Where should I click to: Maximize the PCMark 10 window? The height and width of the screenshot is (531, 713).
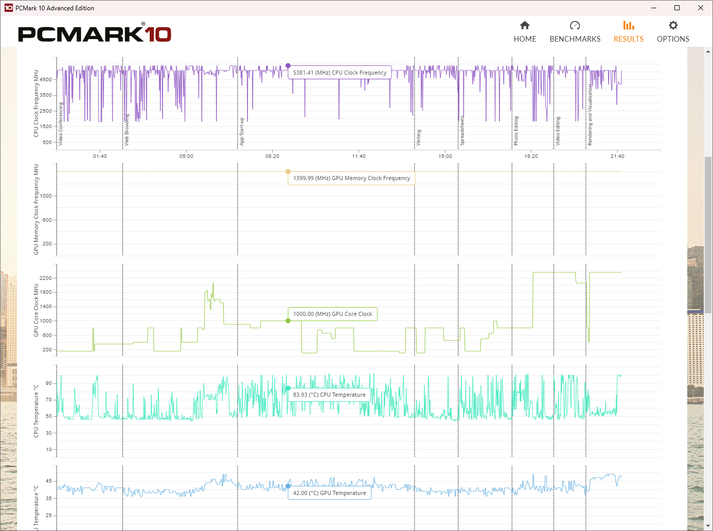677,8
